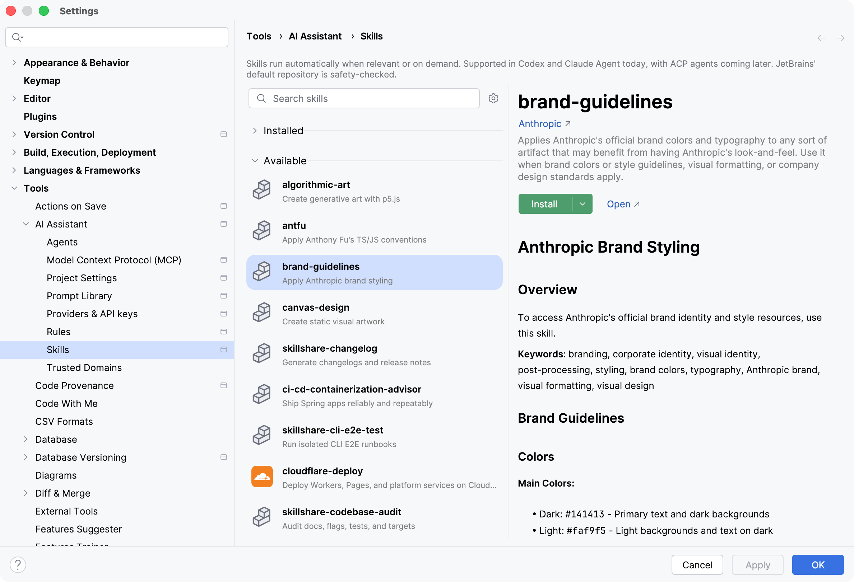Click project-level icon beside Actions on Save
854x582 pixels.
[x=223, y=206]
